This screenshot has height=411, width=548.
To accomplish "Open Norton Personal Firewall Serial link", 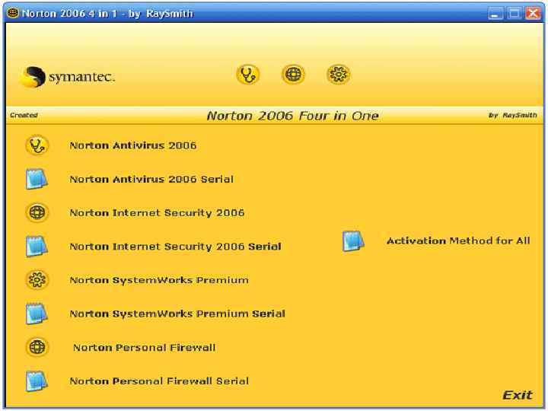I will point(159,381).
